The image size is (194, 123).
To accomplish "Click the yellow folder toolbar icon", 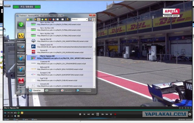I will (46, 19).
